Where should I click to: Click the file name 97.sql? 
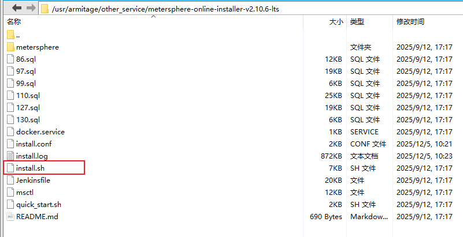coord(26,72)
